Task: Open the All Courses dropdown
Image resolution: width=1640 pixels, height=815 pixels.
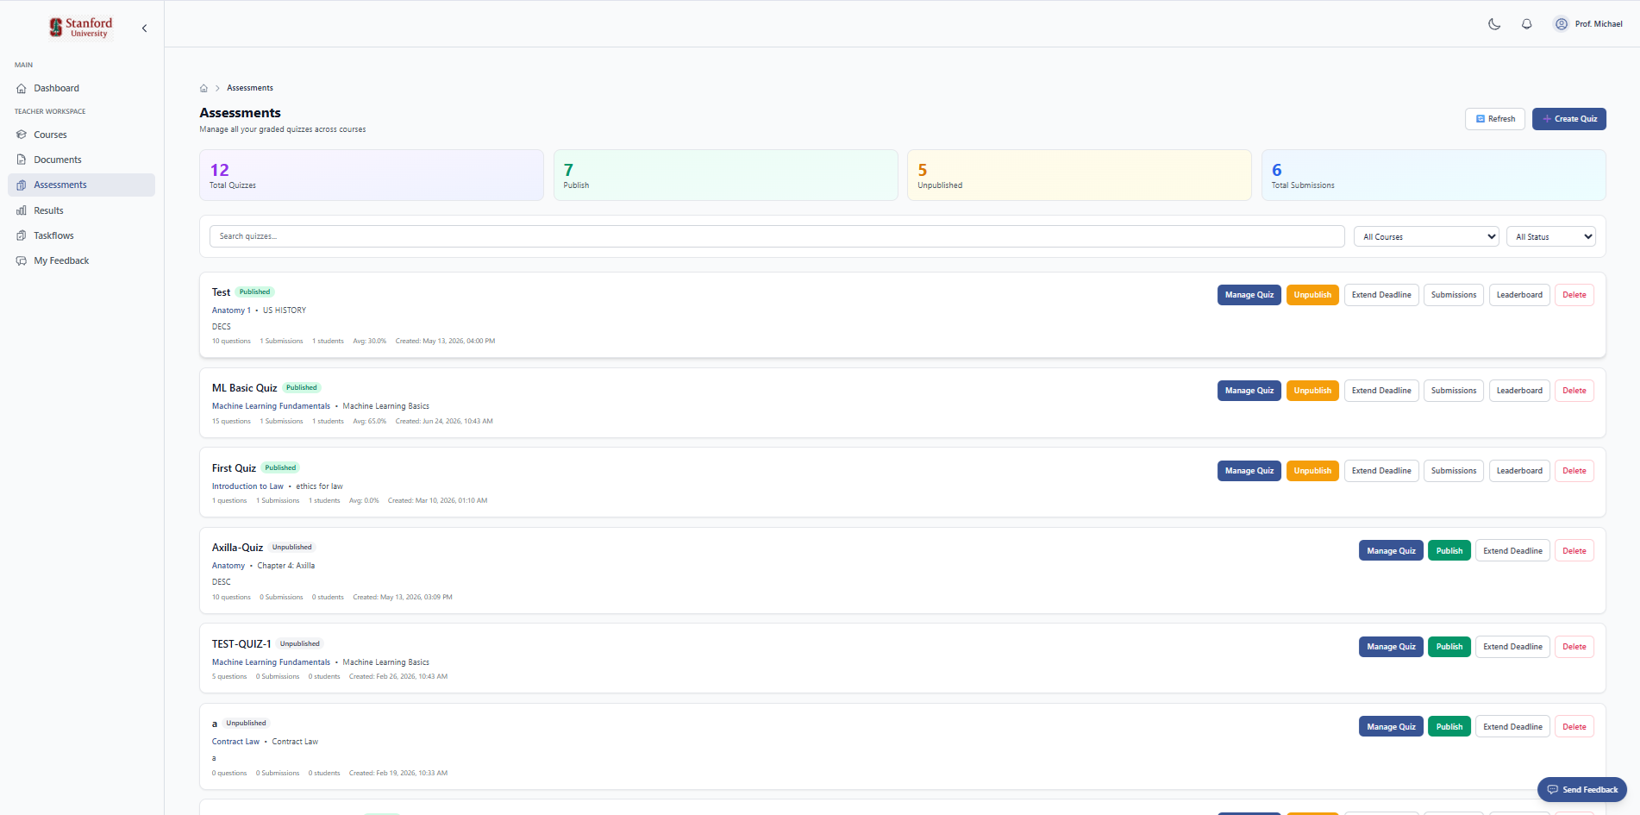Action: [x=1426, y=236]
